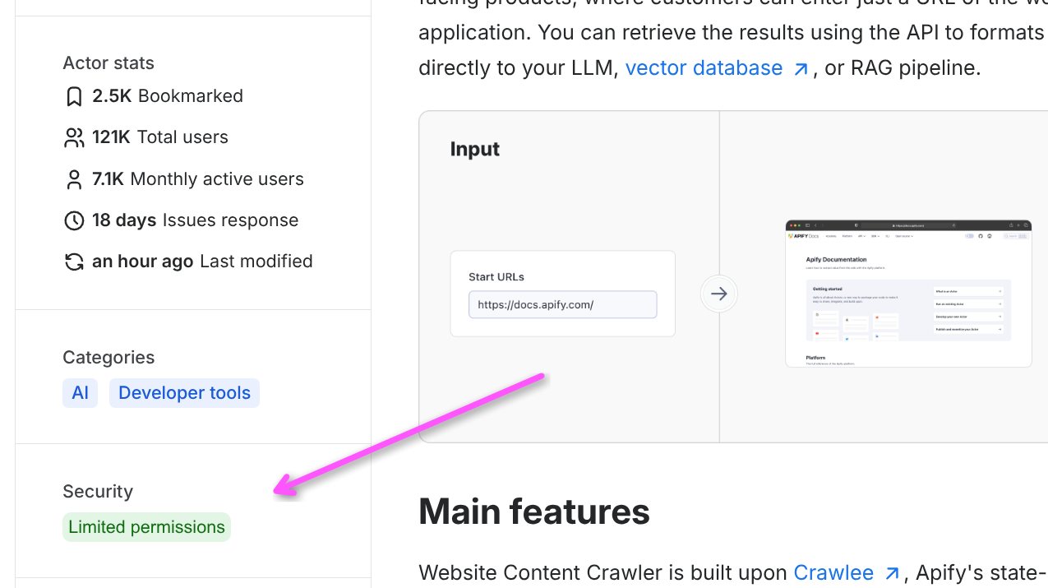
Task: Click the refresh icon beside Last modified
Action: click(74, 262)
